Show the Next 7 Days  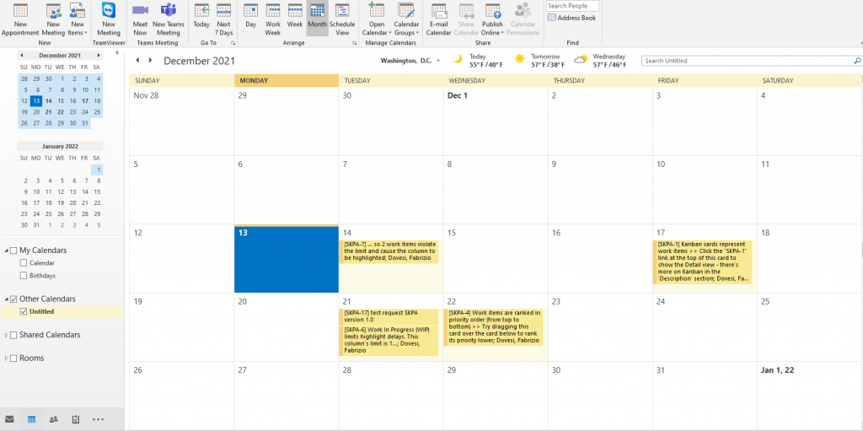[x=223, y=20]
